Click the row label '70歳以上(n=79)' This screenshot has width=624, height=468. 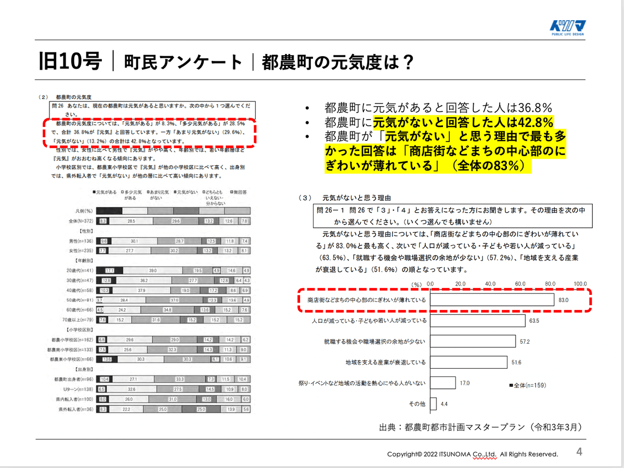click(x=79, y=320)
